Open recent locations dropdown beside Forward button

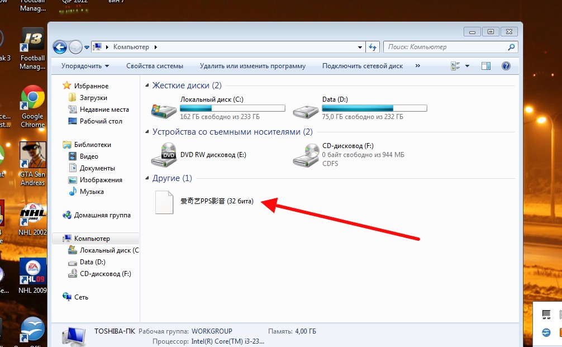(x=87, y=47)
